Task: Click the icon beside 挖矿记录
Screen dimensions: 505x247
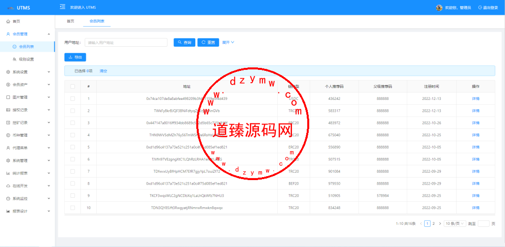Action: coord(8,123)
